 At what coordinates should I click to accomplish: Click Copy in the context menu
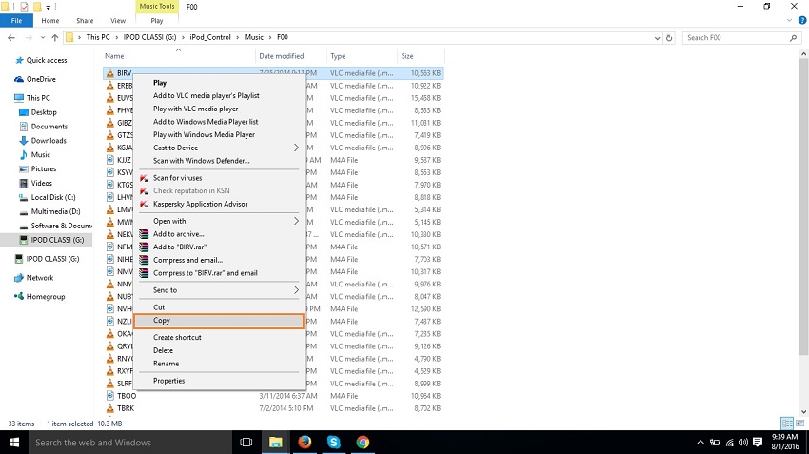pos(162,321)
